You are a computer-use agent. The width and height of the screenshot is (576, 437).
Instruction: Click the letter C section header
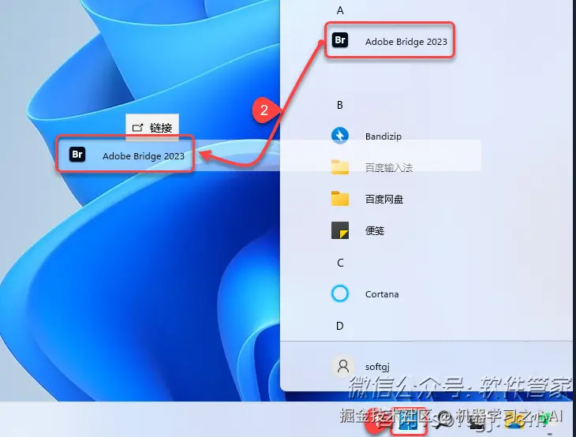(340, 263)
